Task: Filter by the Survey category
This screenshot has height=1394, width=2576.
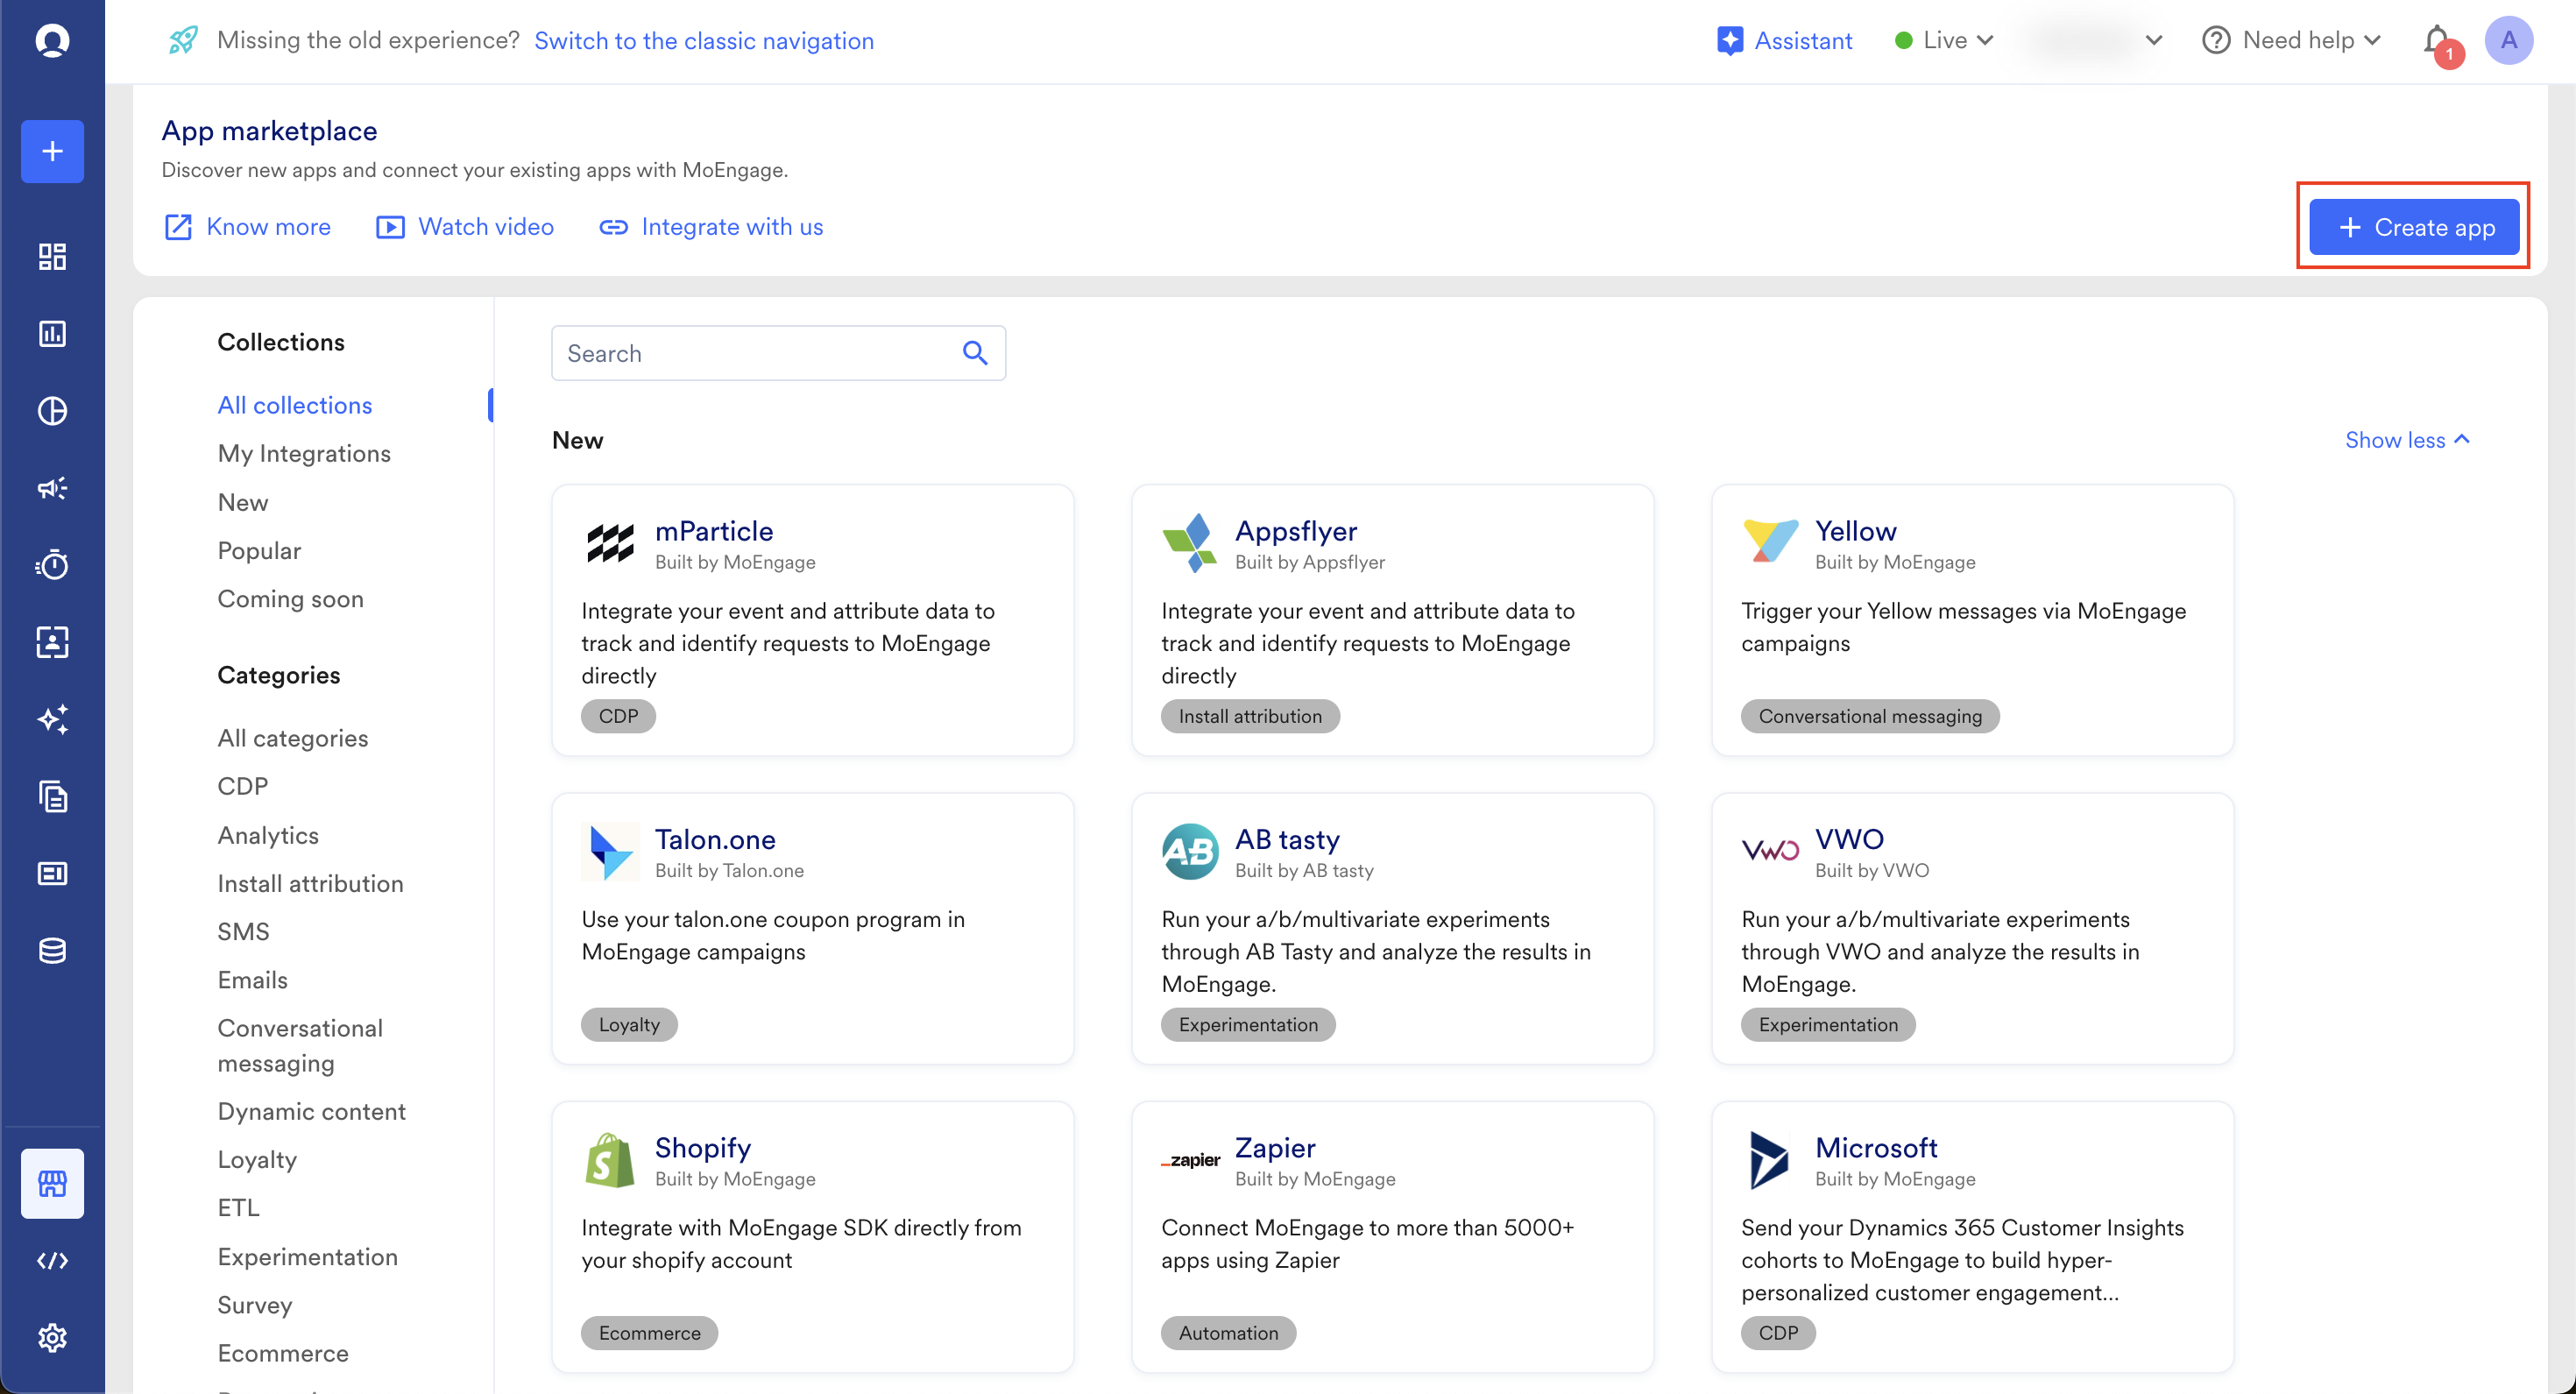Action: [255, 1305]
